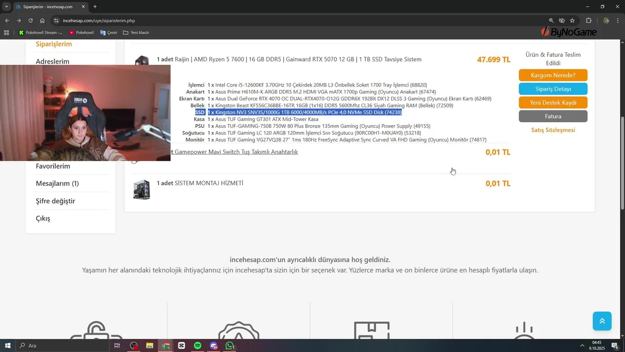Open the Çeviri bookmark
625x352 pixels.
pos(108,33)
